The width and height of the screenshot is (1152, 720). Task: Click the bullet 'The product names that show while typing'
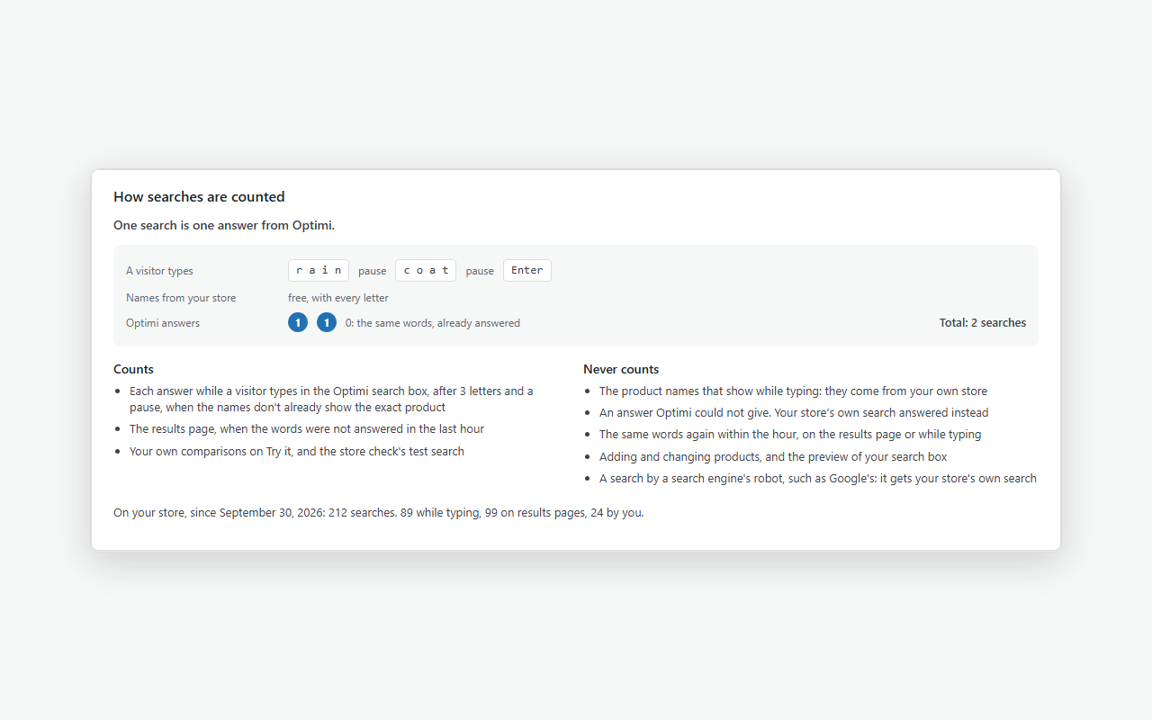(x=793, y=391)
